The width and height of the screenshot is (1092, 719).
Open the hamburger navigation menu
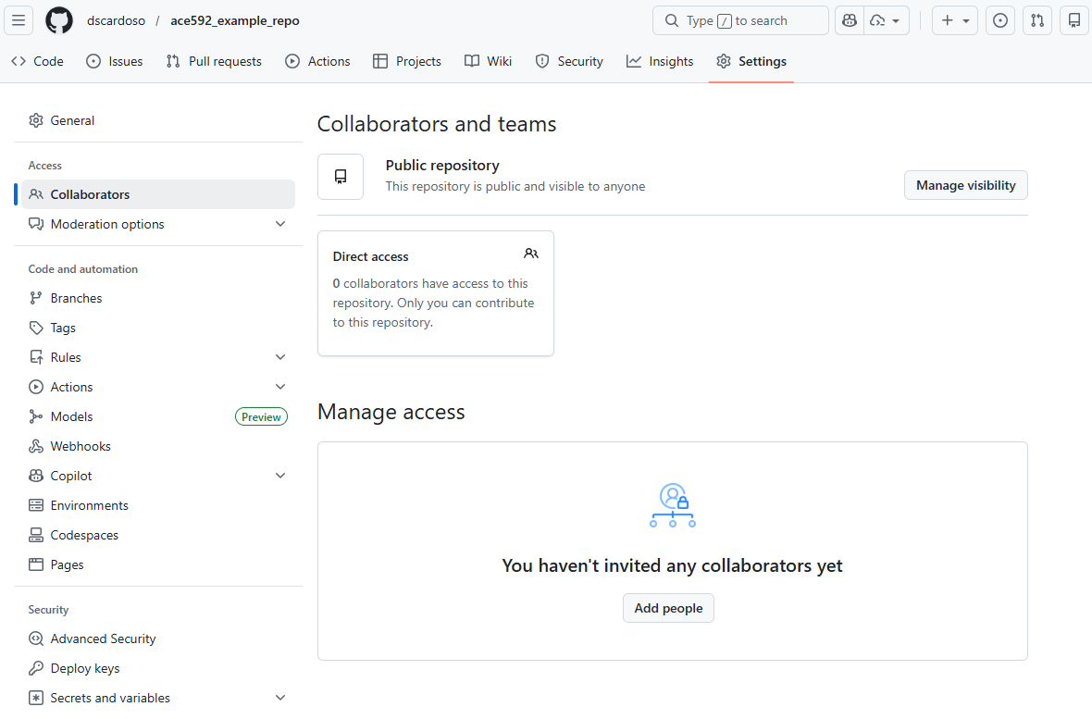point(20,20)
